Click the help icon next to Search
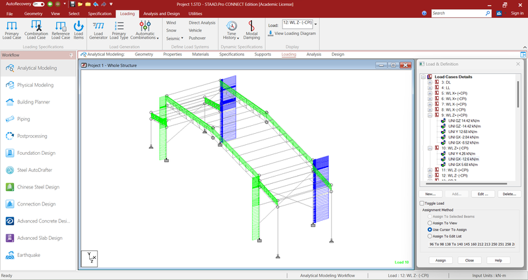Image resolution: width=528 pixels, height=280 pixels. coord(424,13)
